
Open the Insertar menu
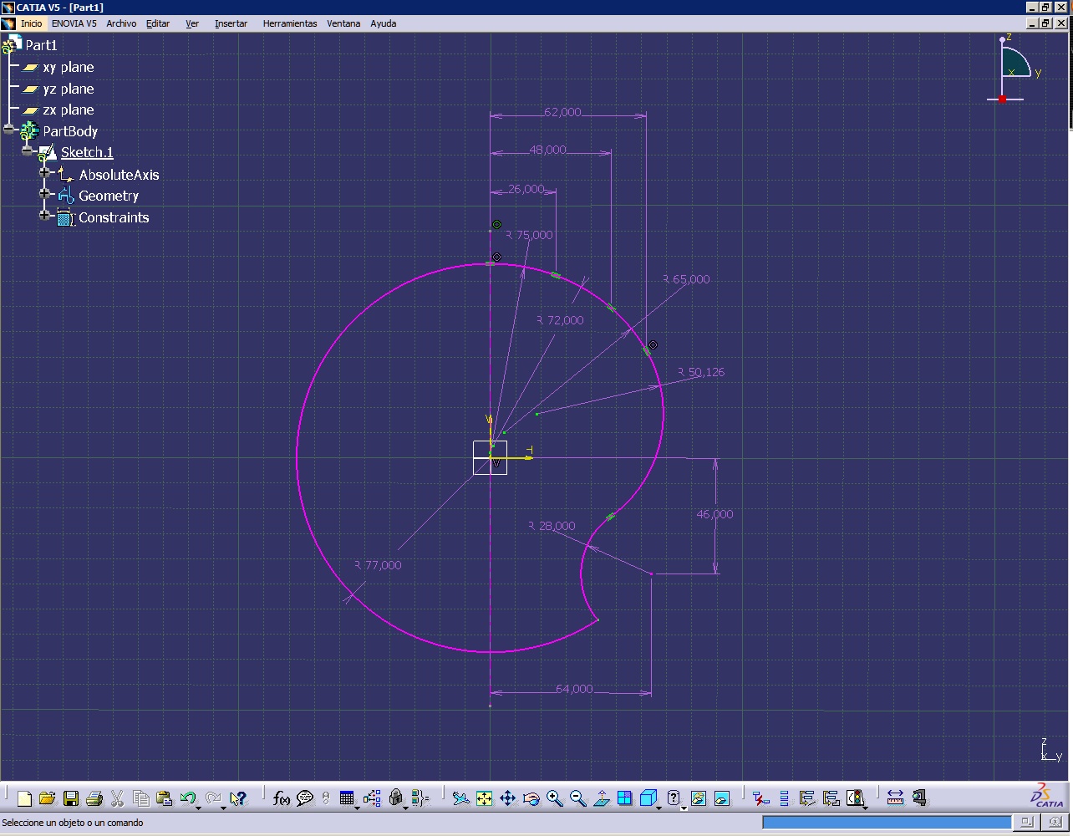231,23
